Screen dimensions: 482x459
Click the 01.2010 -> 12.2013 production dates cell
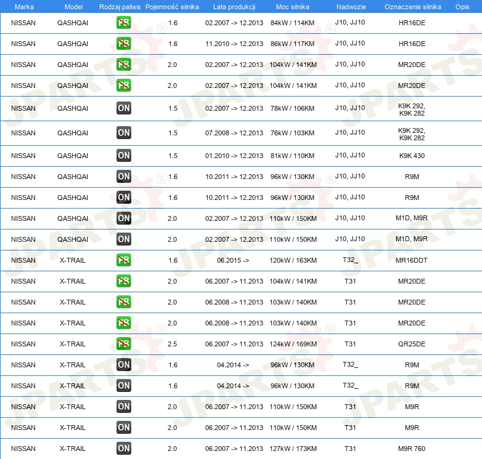[x=234, y=156]
